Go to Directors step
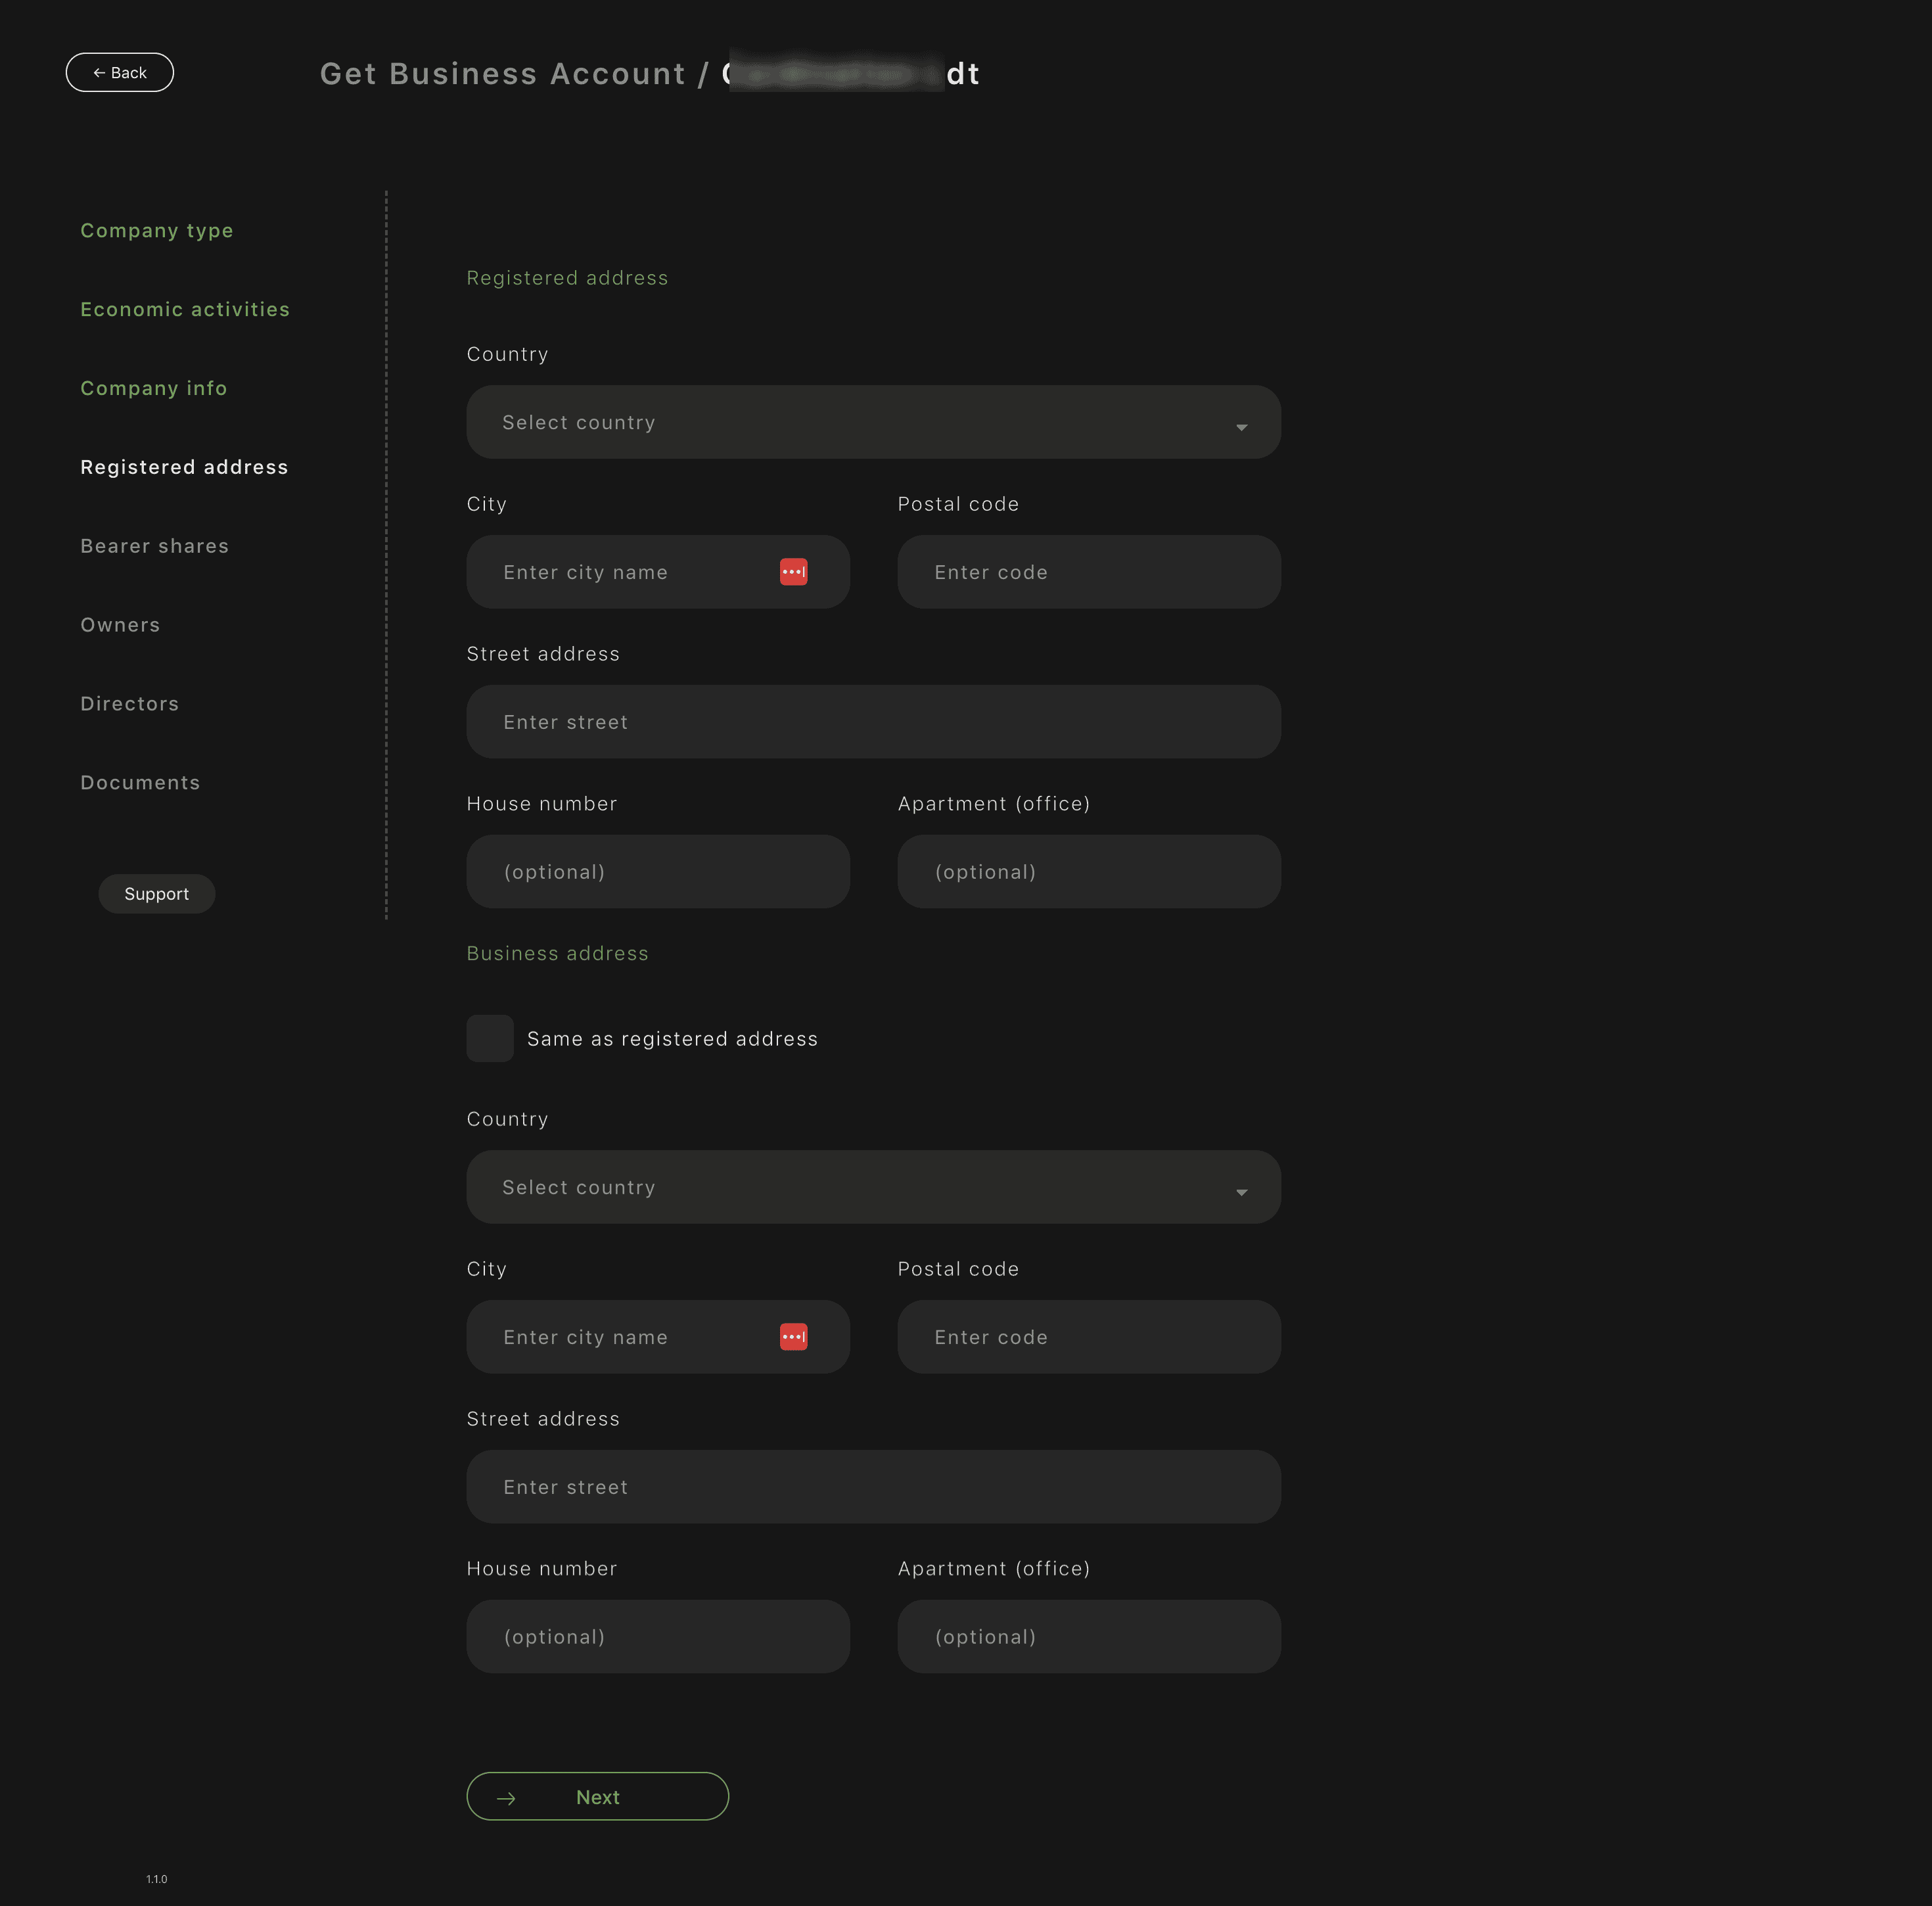This screenshot has height=1906, width=1932. (130, 704)
